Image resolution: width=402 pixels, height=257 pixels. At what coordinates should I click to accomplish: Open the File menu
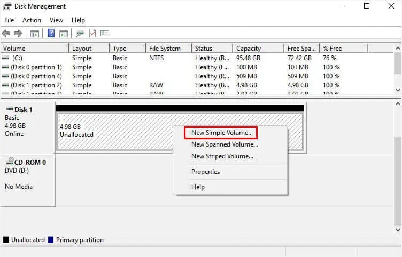coord(9,20)
